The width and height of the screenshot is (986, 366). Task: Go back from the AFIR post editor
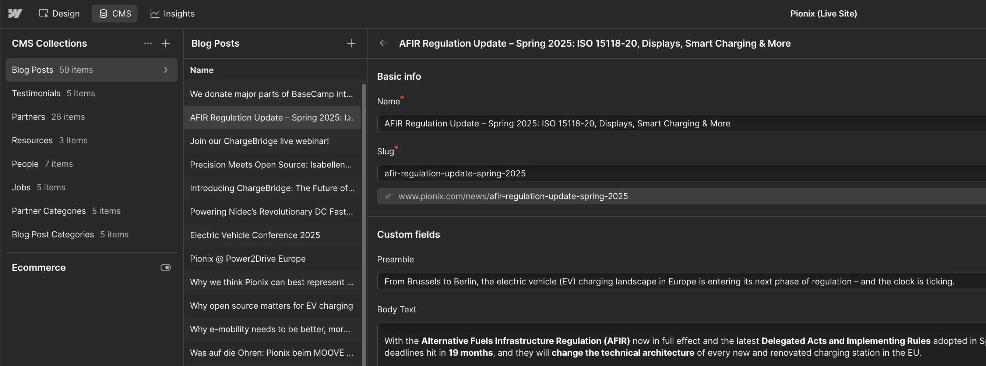click(x=384, y=43)
